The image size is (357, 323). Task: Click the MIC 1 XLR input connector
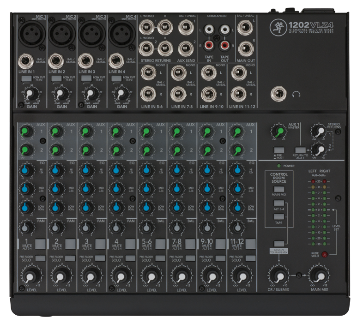click(x=32, y=33)
